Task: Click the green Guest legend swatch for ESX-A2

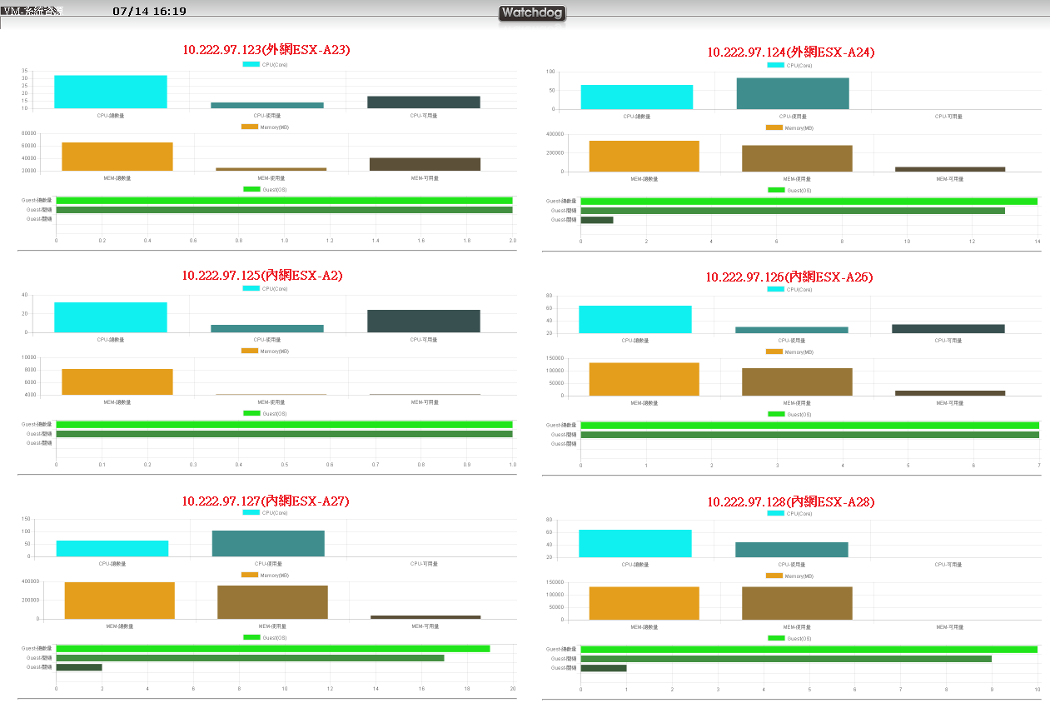Action: (x=251, y=413)
